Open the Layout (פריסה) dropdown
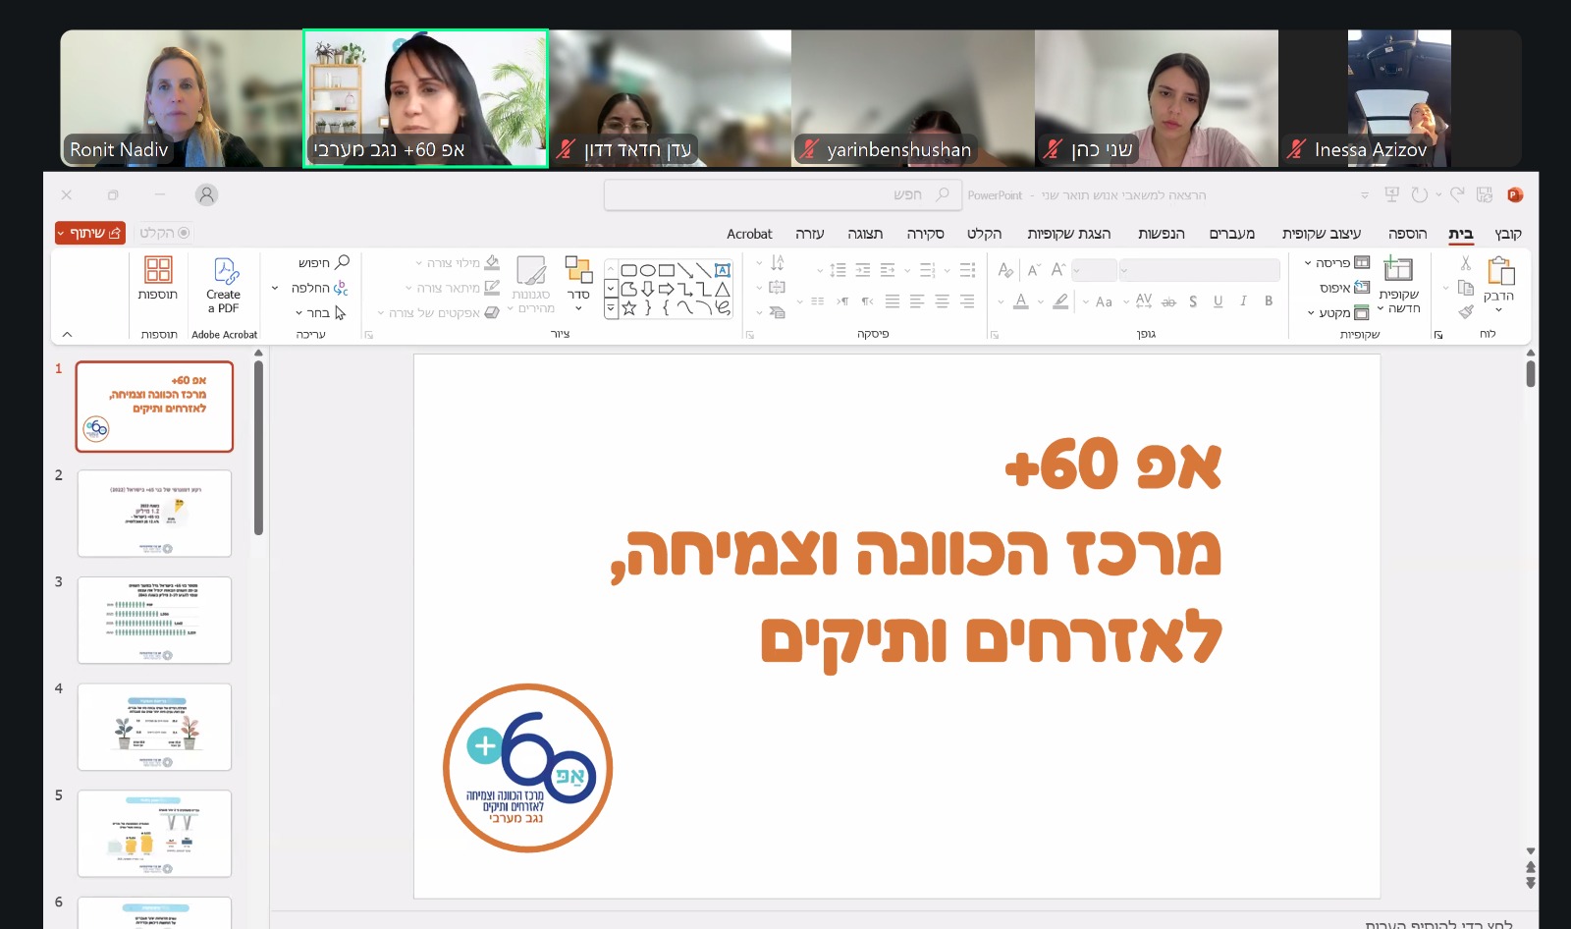This screenshot has height=929, width=1571. 1336,263
